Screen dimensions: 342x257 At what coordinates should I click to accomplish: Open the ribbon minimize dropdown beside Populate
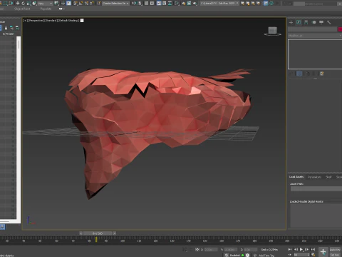tap(61, 9)
